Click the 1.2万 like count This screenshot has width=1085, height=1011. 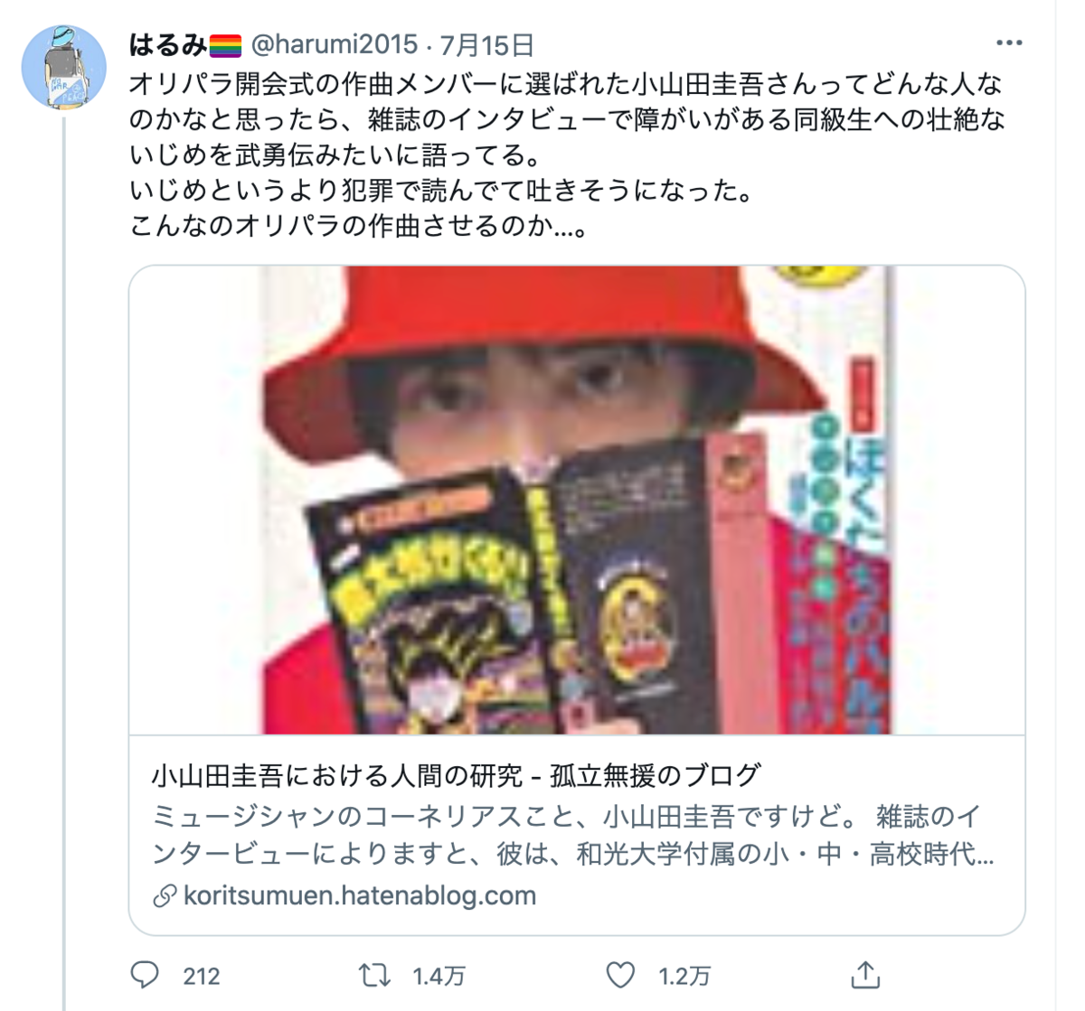click(x=684, y=977)
